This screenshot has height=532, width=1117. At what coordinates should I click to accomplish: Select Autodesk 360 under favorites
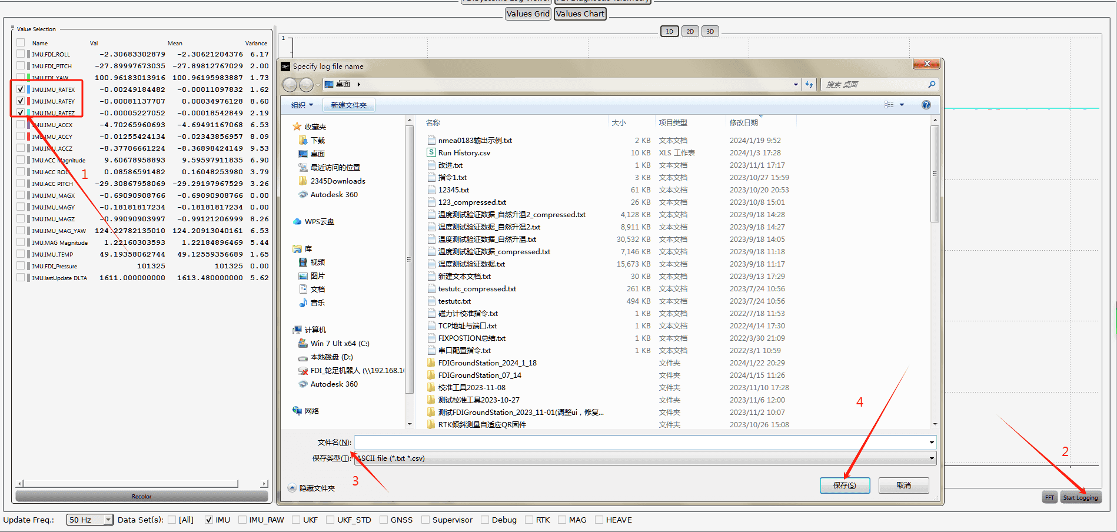334,195
